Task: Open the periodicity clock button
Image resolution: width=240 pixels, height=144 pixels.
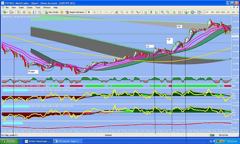Action: [192, 12]
